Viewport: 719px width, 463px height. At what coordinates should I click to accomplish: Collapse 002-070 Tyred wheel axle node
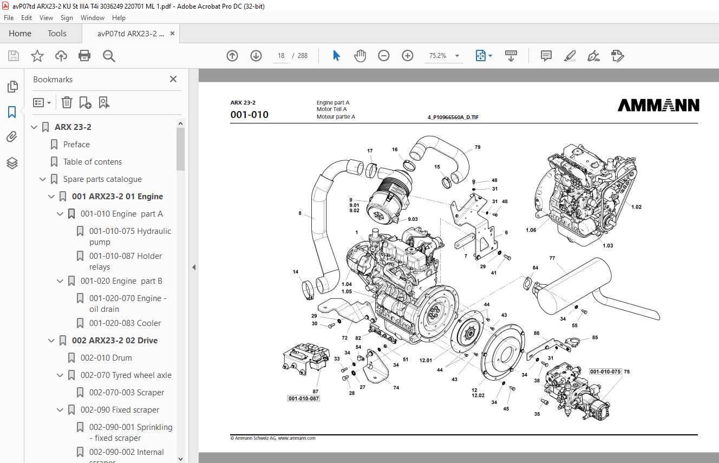coord(60,375)
